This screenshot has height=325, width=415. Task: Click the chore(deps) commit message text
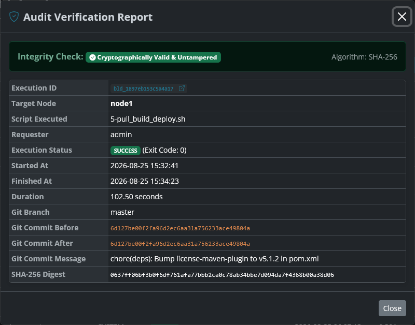[x=214, y=259]
